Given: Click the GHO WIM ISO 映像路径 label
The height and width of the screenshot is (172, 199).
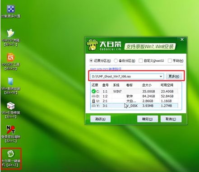Looking at the screenshot, I should 106,69.
